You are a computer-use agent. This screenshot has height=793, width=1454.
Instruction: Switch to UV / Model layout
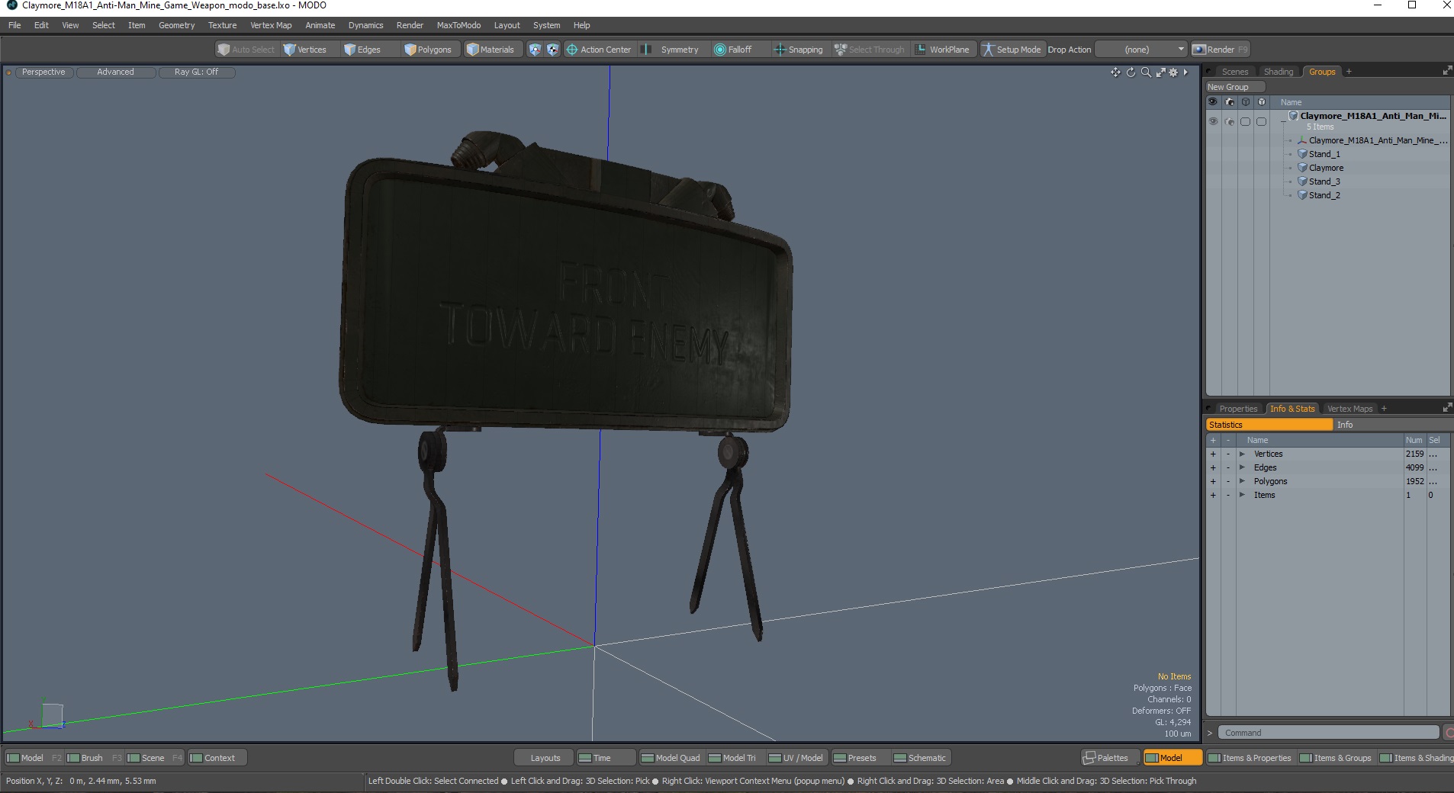[796, 758]
